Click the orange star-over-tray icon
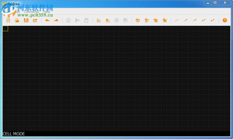Screen dimensions: 233x139 click(x=99, y=20)
